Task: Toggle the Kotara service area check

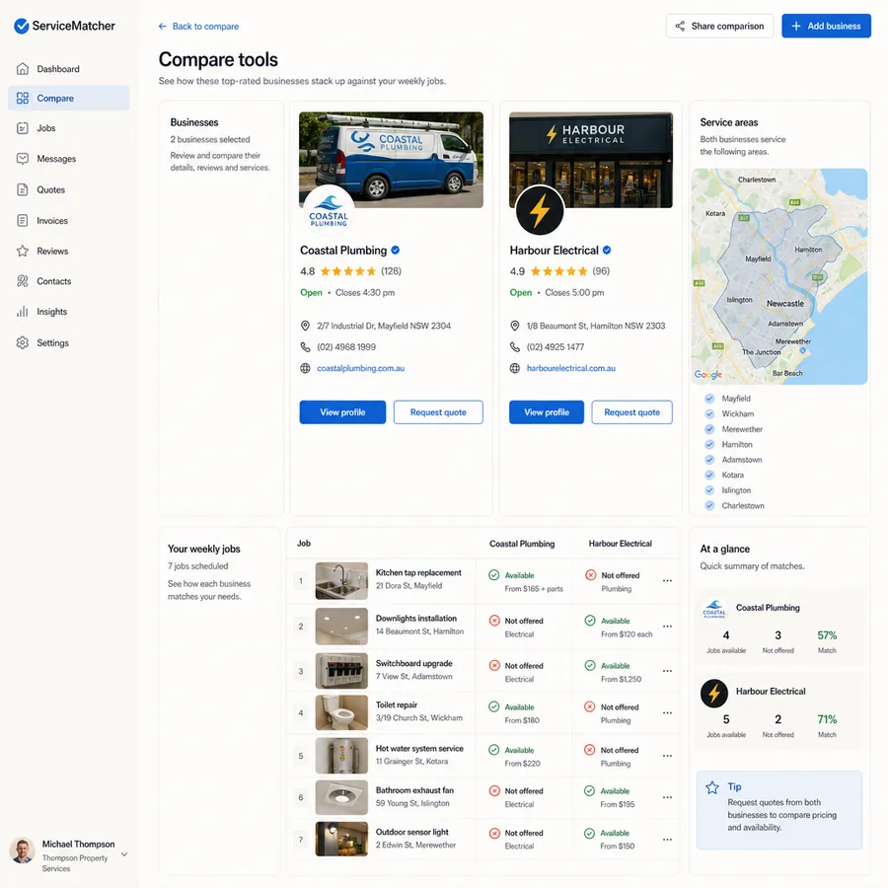Action: (709, 475)
